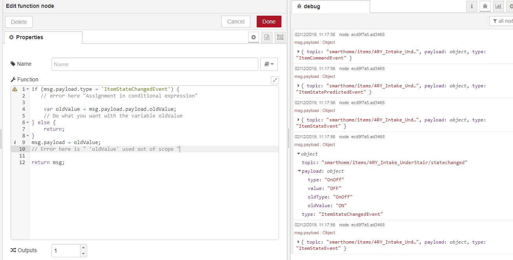The image size is (513, 260).
Task: Collapse the payload object in debug
Action: (x=299, y=171)
